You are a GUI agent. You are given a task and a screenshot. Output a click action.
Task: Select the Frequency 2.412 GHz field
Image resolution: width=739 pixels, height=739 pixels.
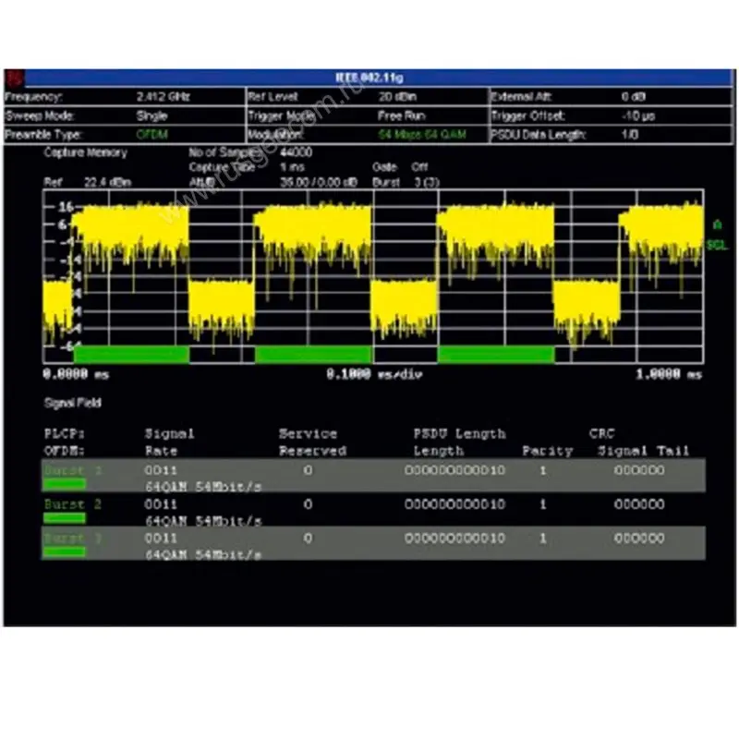point(151,97)
